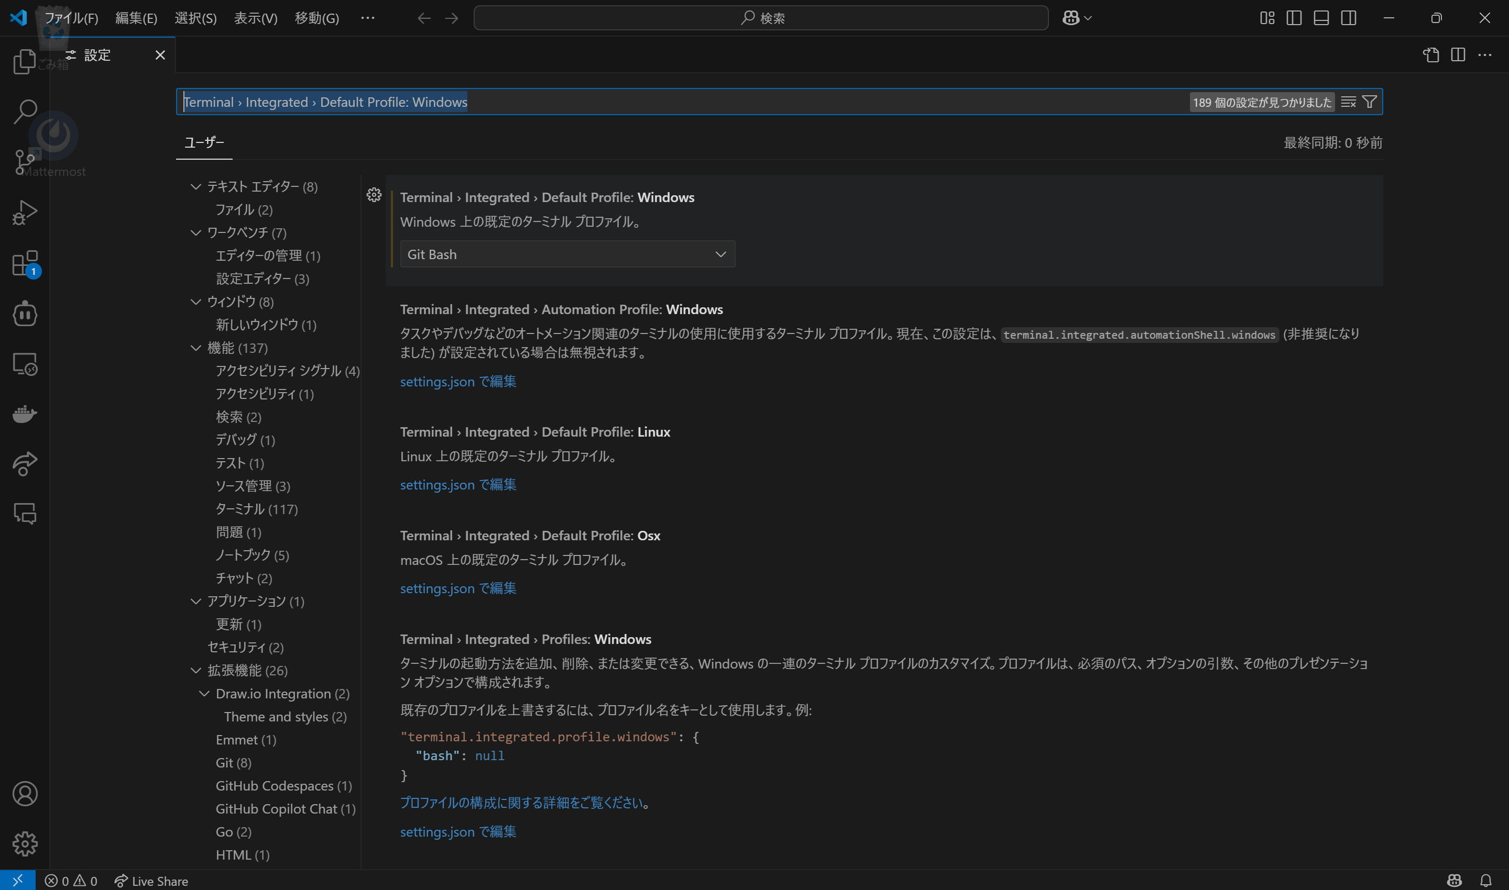The image size is (1509, 890).
Task: Open the Accounts menu
Action: click(24, 793)
